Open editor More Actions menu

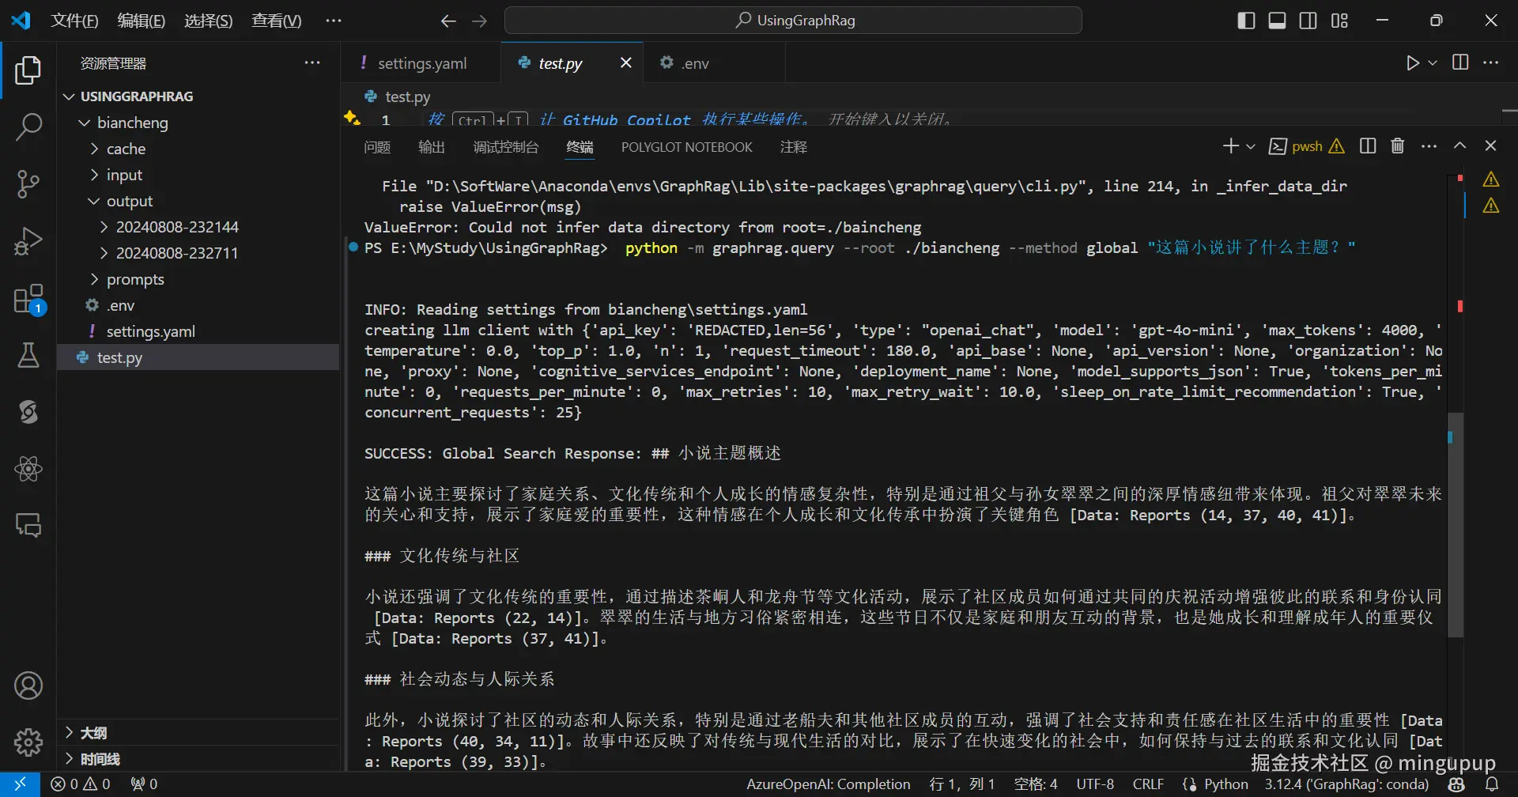1491,62
